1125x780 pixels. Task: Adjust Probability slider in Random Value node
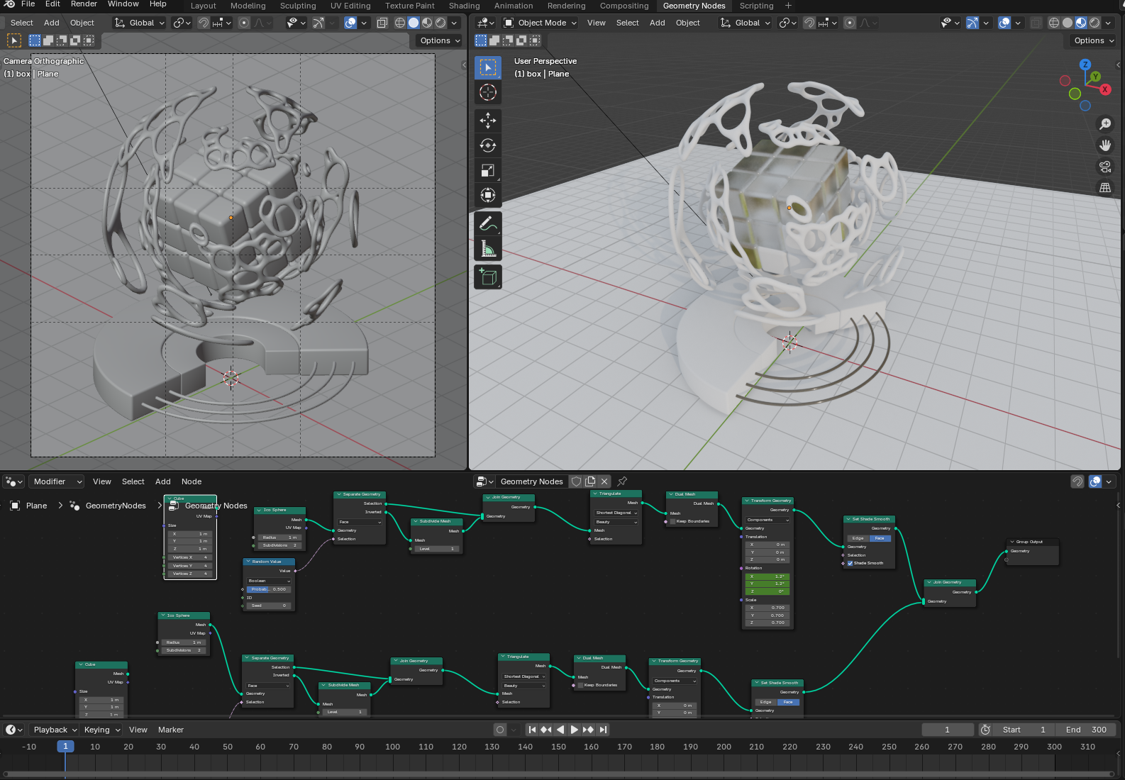click(x=269, y=589)
